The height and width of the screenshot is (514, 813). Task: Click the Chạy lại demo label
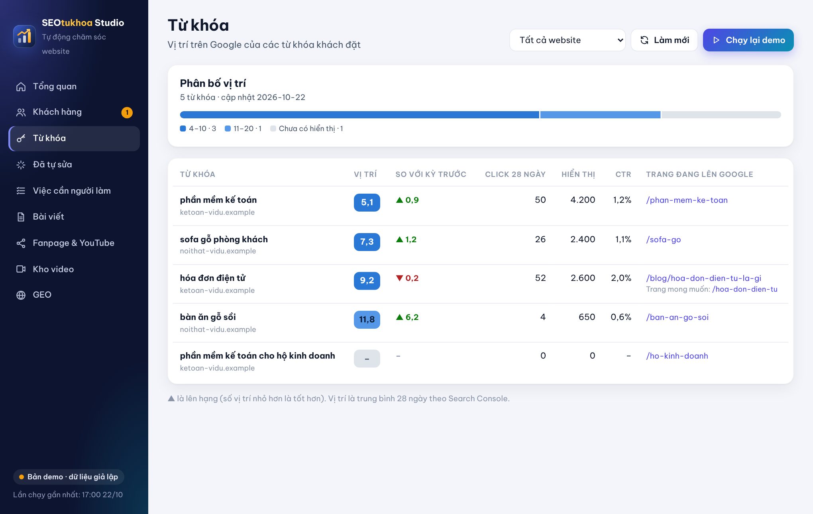click(x=755, y=40)
